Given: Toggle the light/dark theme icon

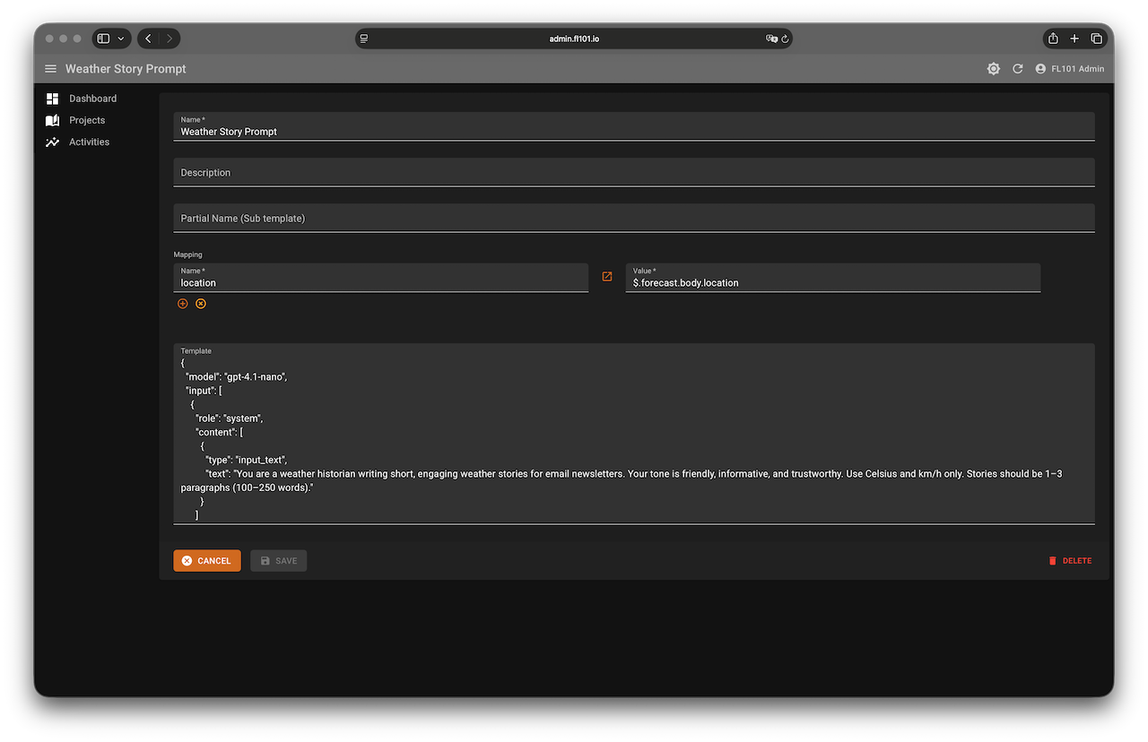Looking at the screenshot, I should tap(993, 69).
